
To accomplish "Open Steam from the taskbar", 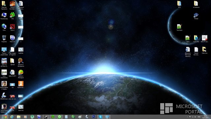I will (x=46, y=117).
